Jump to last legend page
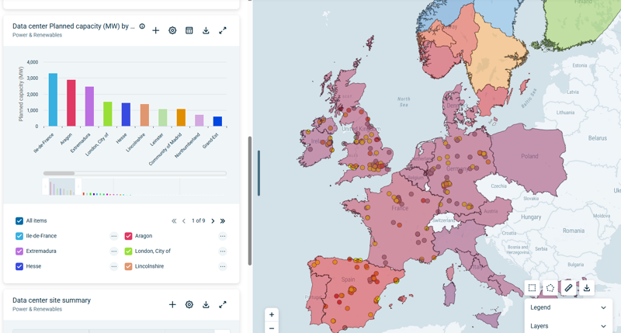The image size is (621, 333). [x=223, y=221]
